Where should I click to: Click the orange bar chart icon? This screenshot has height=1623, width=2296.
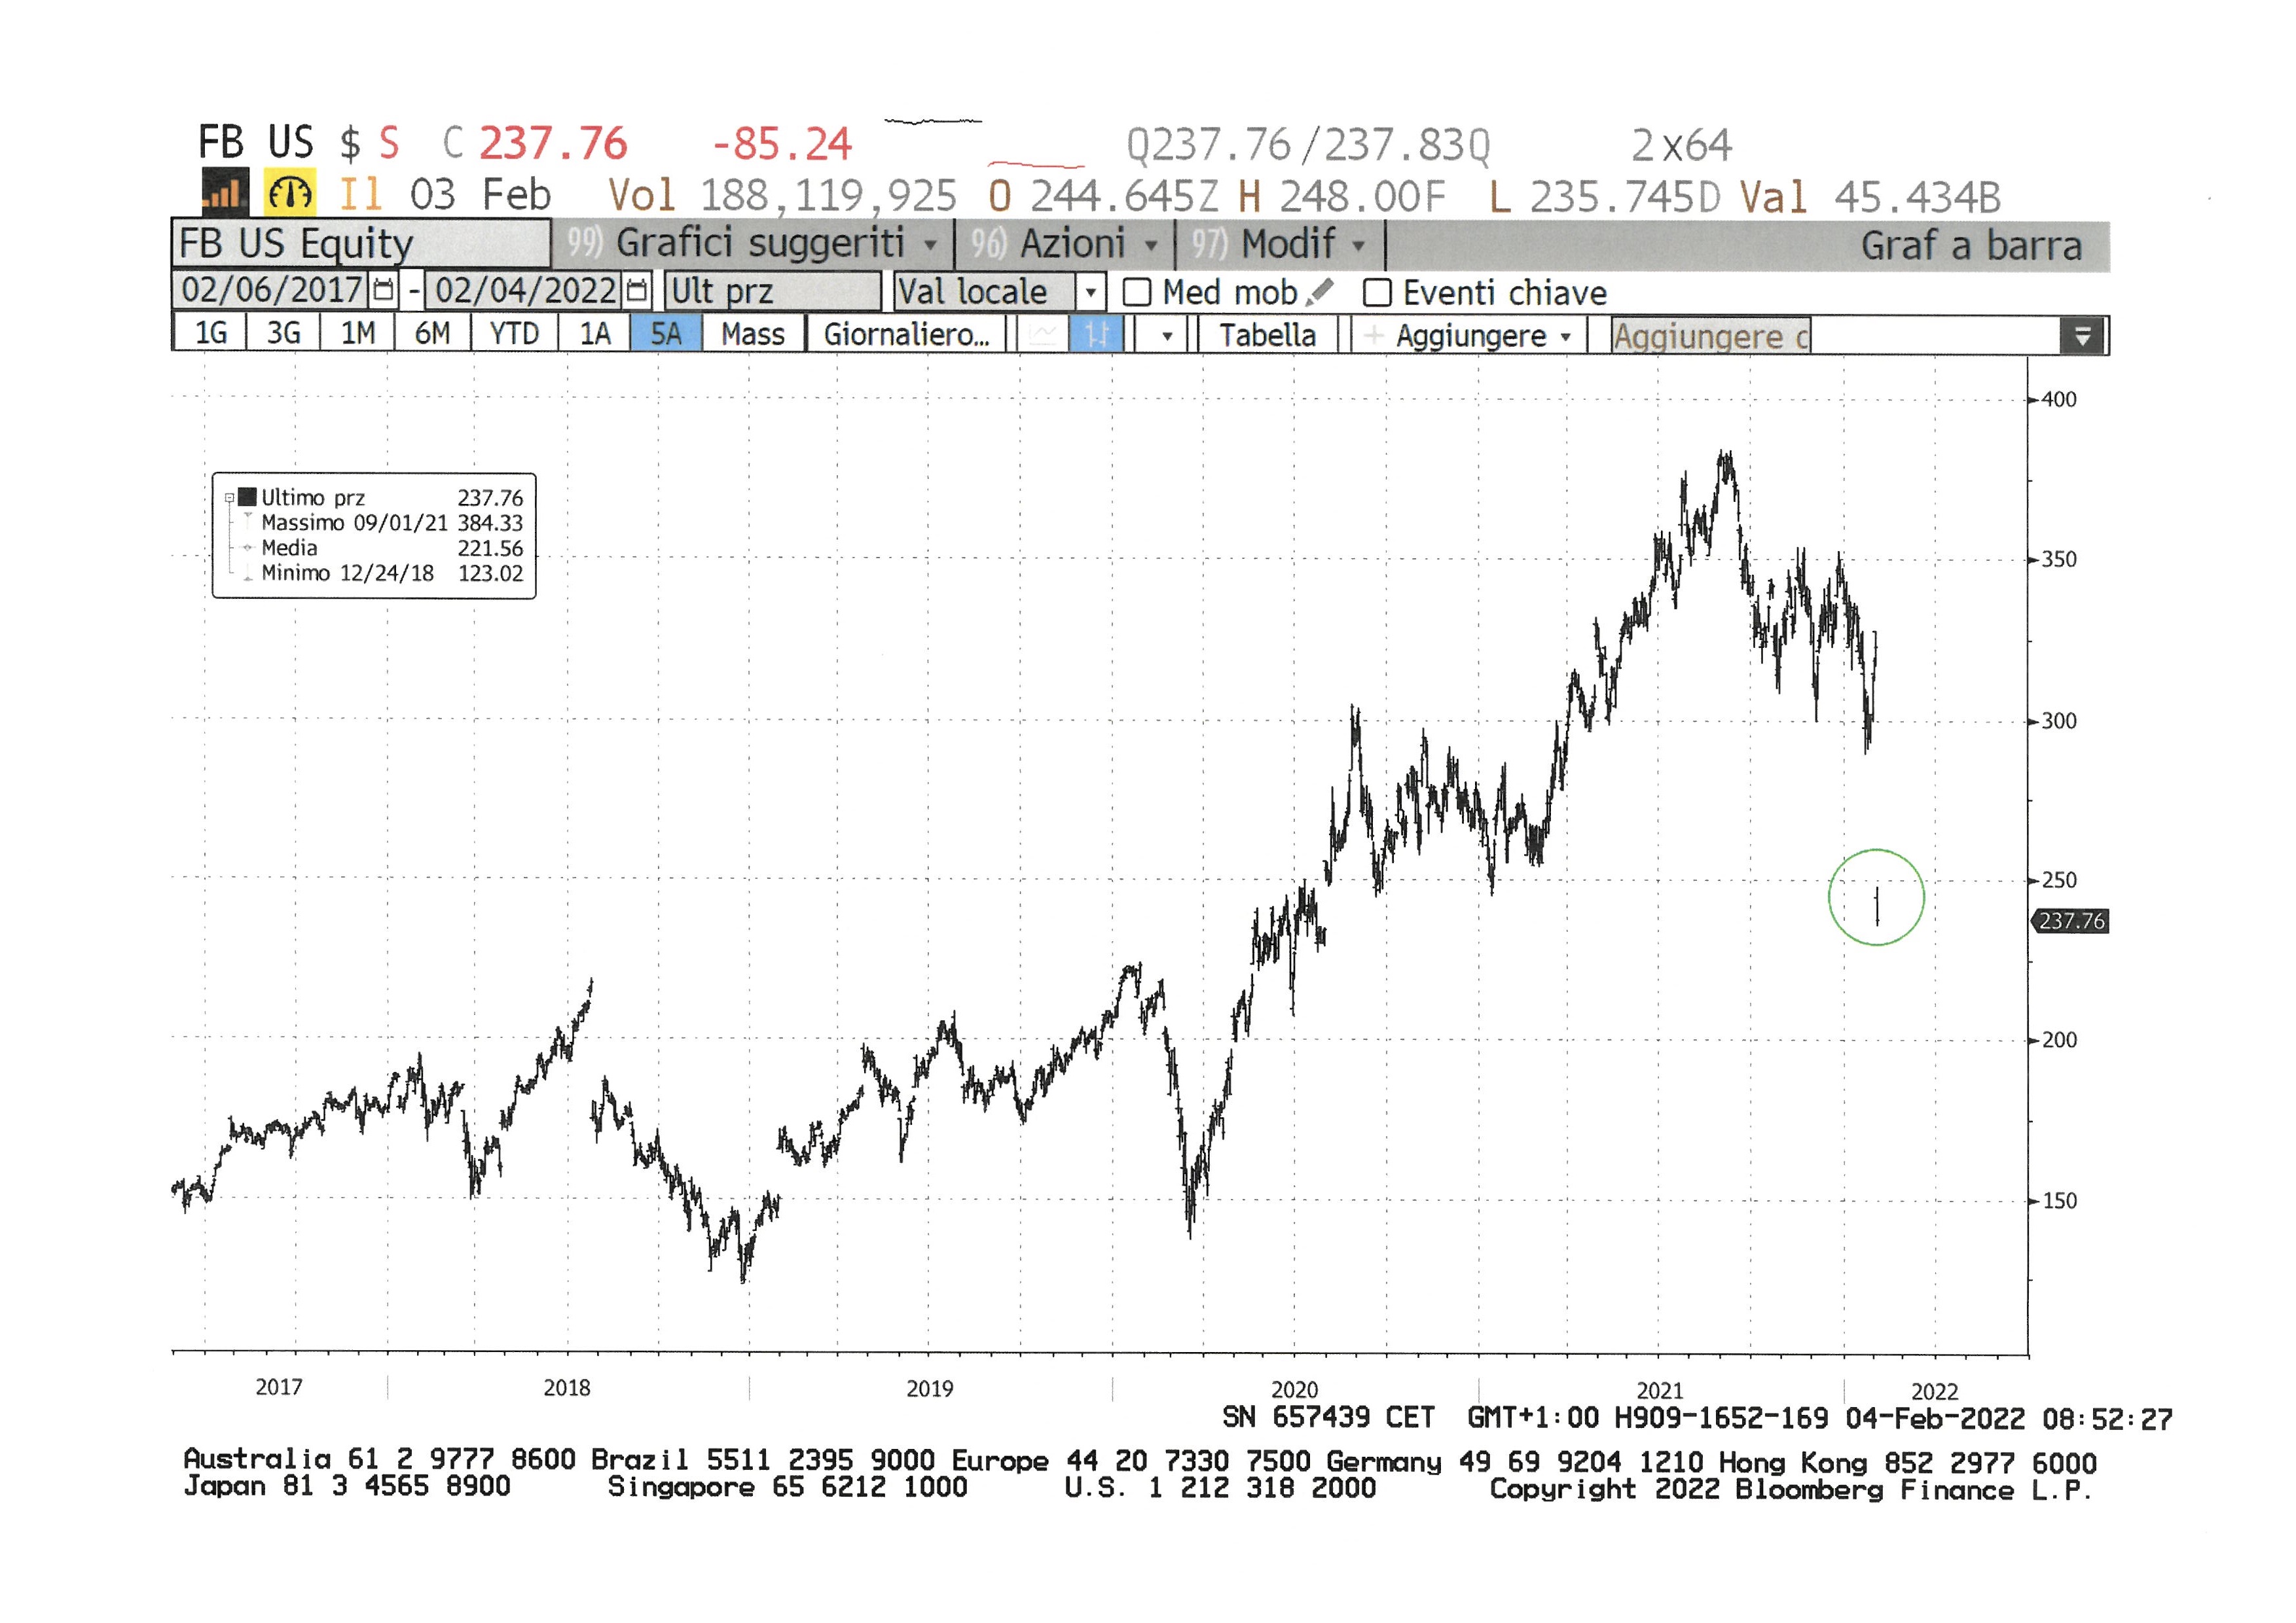coord(225,191)
